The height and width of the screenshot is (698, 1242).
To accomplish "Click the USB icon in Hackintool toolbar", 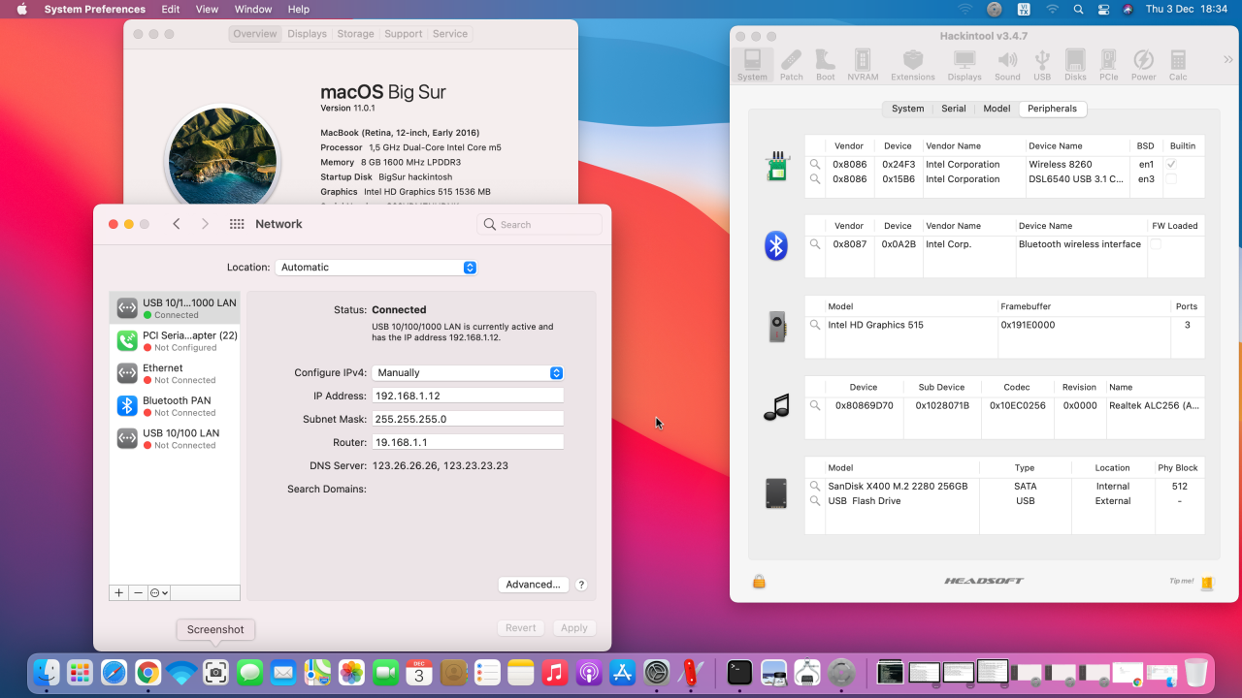I will [x=1042, y=65].
